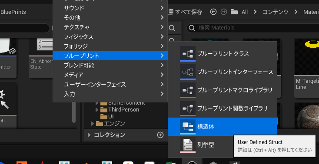Open the その他 submenu
The height and width of the screenshot is (164, 319).
(x=110, y=18)
